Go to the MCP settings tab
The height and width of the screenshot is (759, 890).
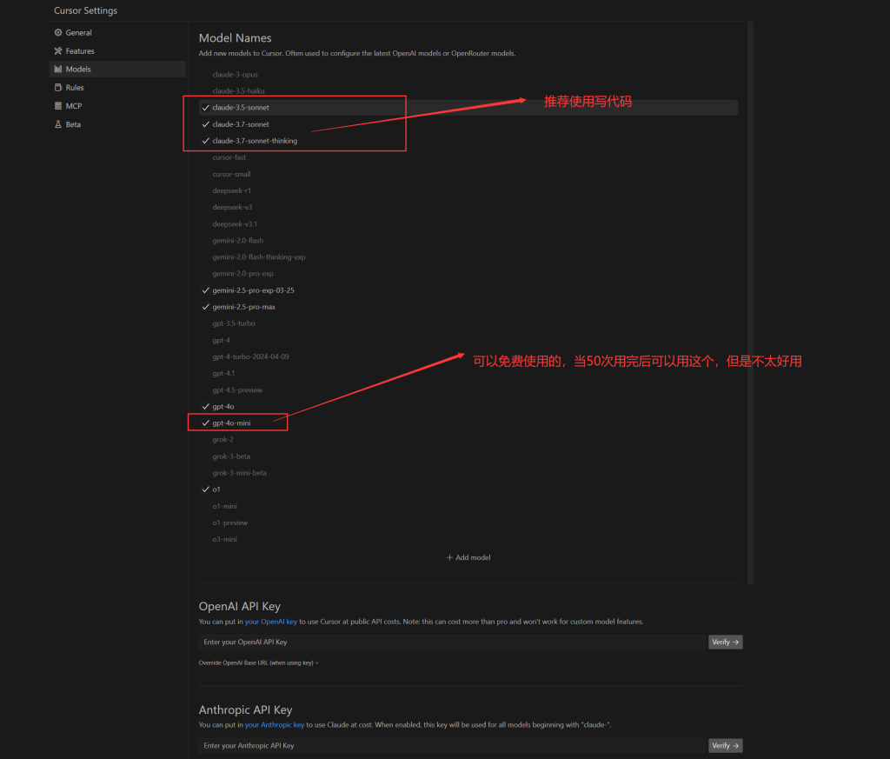pyautogui.click(x=117, y=106)
